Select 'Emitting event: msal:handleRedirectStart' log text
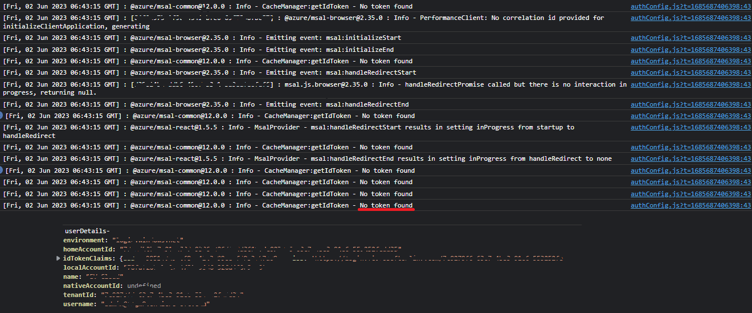Viewport: 752px width, 313px height. coord(341,72)
